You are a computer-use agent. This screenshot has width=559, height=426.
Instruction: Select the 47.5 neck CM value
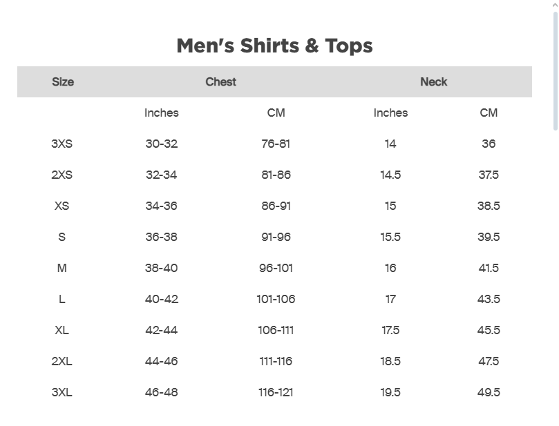(489, 361)
